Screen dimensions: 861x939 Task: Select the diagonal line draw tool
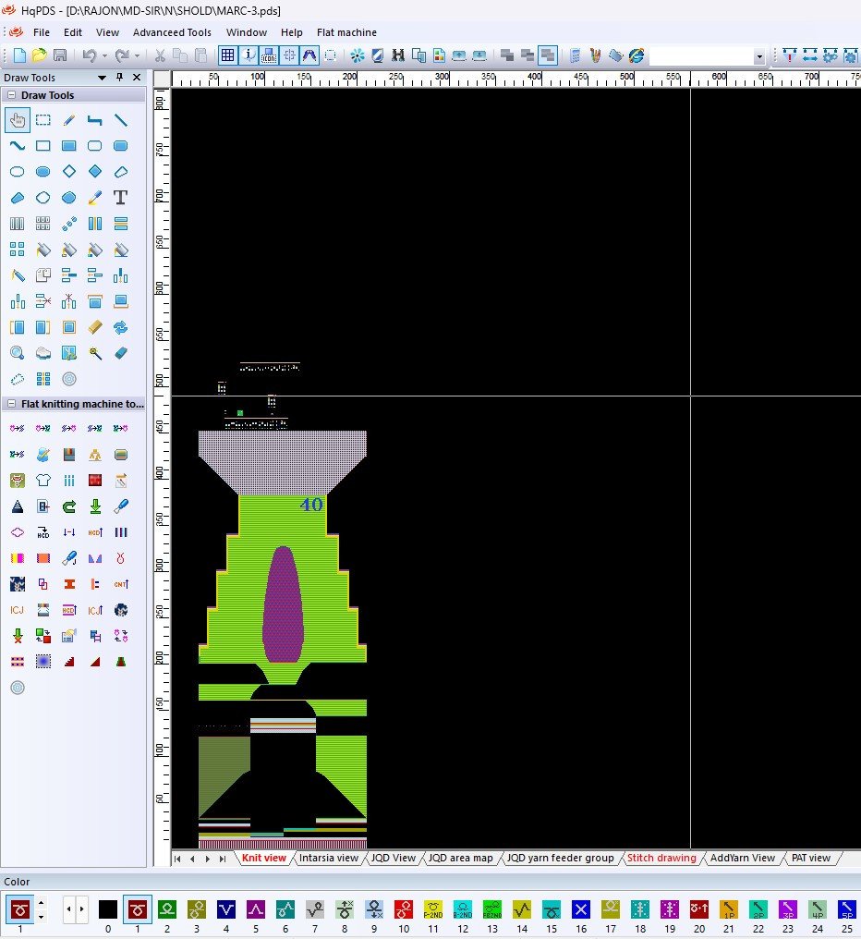(120, 120)
